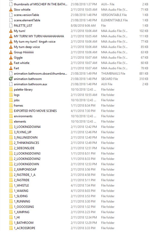Click folder icon of 2_JUMPONSOAP
This screenshot has width=153, height=235.
tap(11, 170)
